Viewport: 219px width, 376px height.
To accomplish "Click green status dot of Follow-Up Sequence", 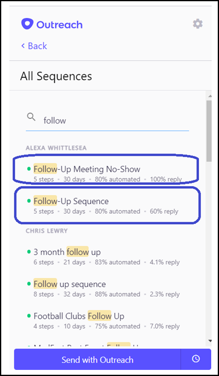I will [x=29, y=201].
